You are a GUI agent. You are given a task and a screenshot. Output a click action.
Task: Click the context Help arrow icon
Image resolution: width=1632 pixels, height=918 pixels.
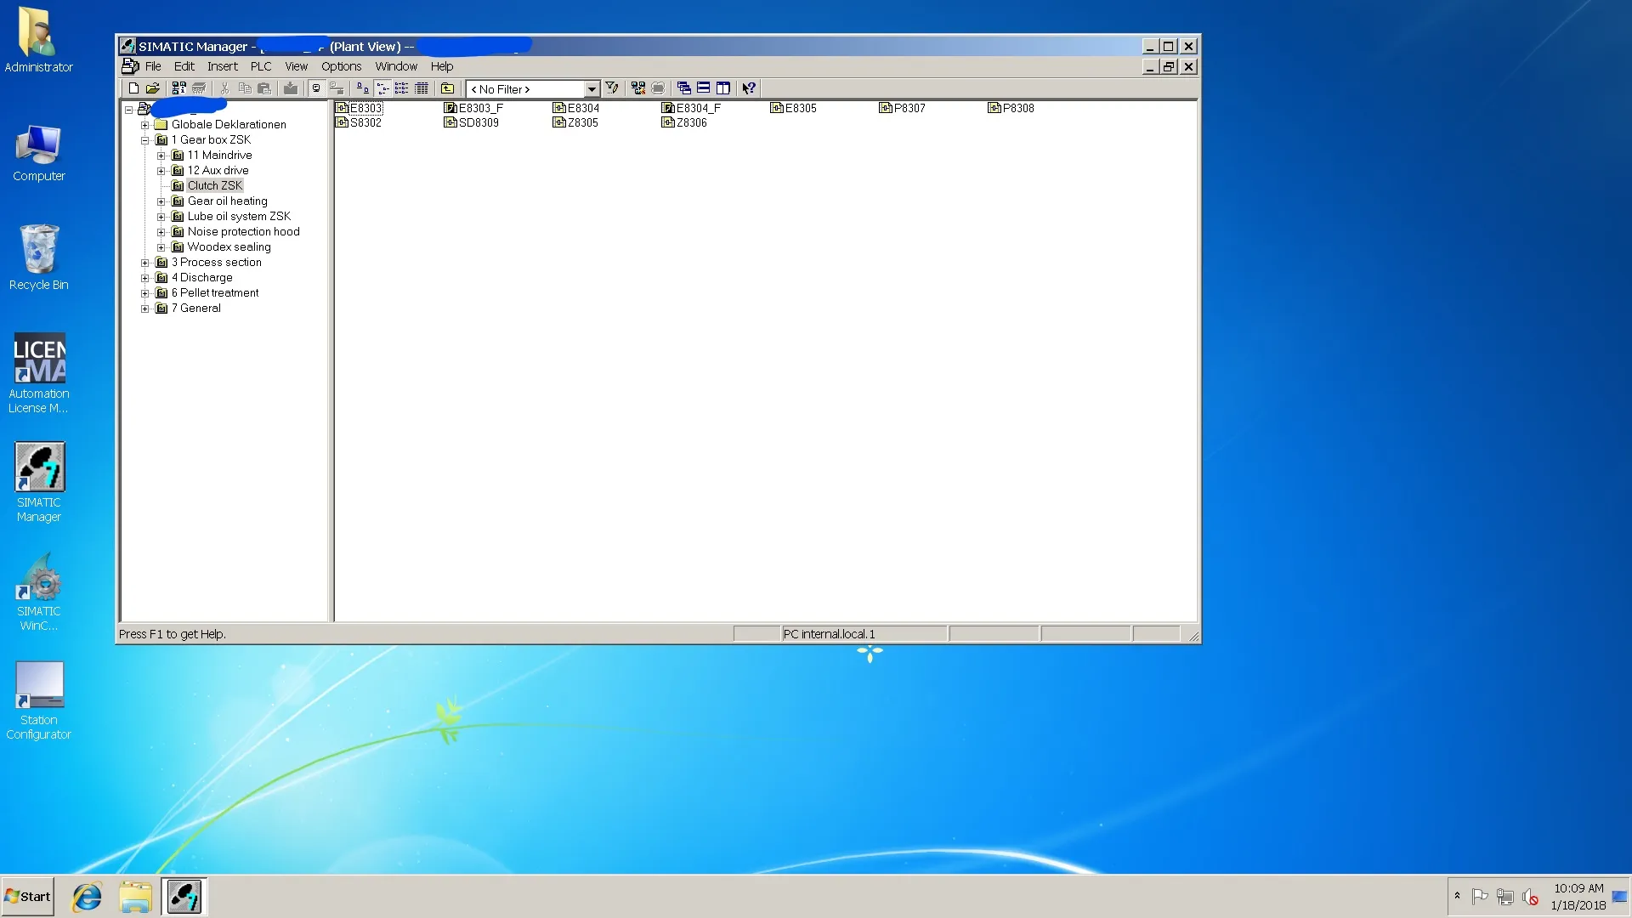point(749,88)
